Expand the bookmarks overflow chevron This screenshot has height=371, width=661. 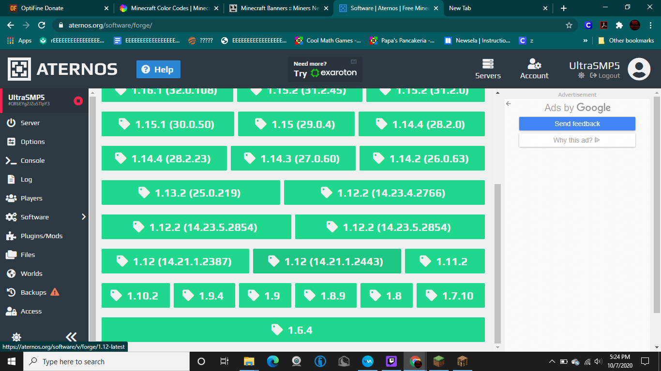click(x=586, y=41)
